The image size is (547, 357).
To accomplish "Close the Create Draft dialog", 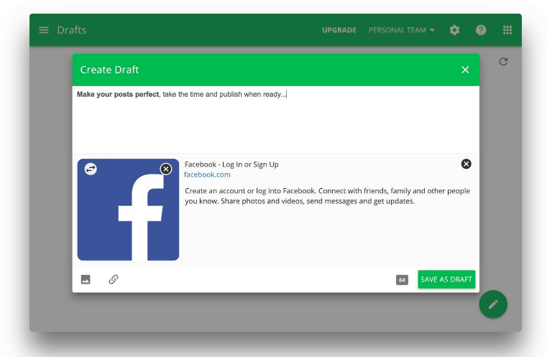I will [465, 70].
